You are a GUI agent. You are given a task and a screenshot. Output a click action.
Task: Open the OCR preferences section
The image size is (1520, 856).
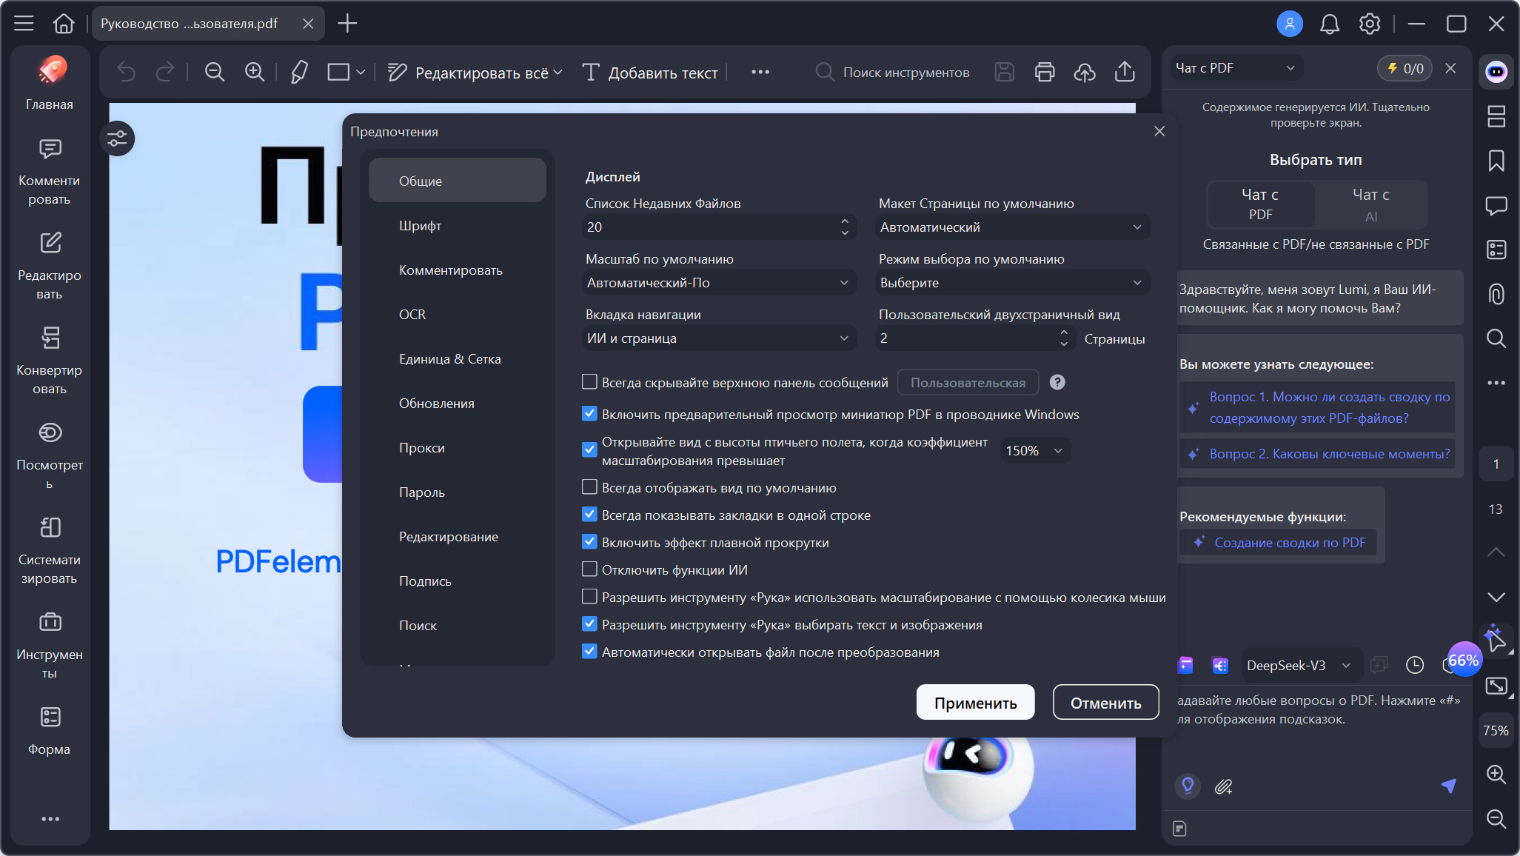coord(412,315)
